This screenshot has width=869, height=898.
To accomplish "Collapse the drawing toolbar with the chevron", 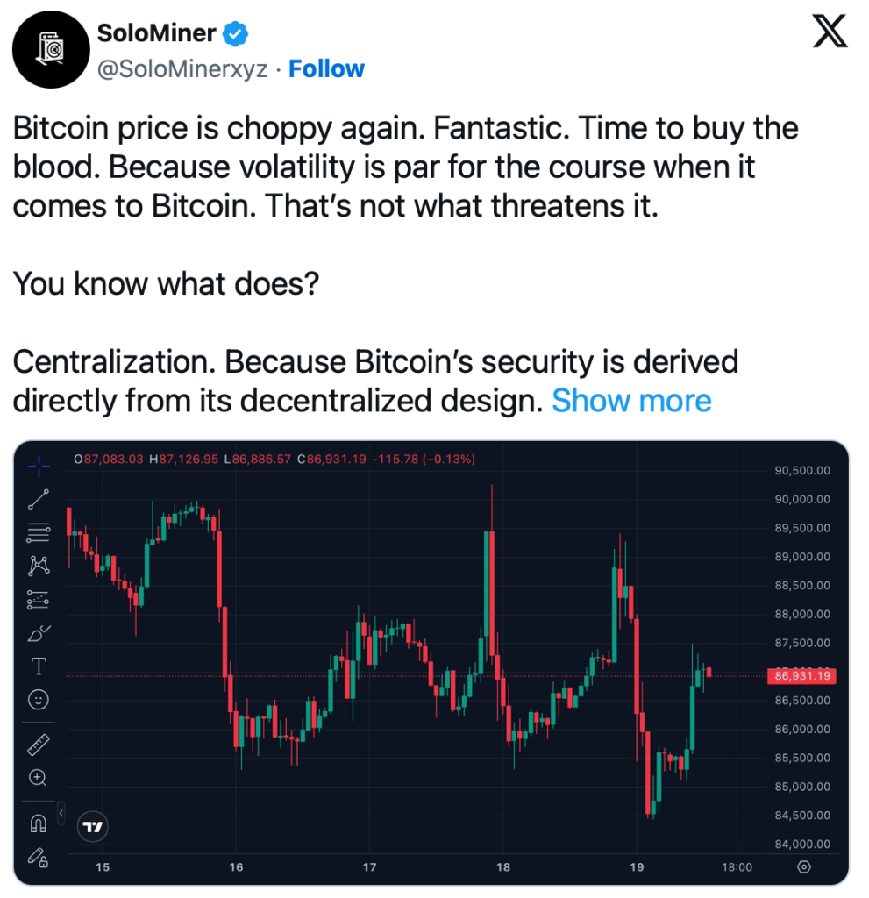I will 61,814.
